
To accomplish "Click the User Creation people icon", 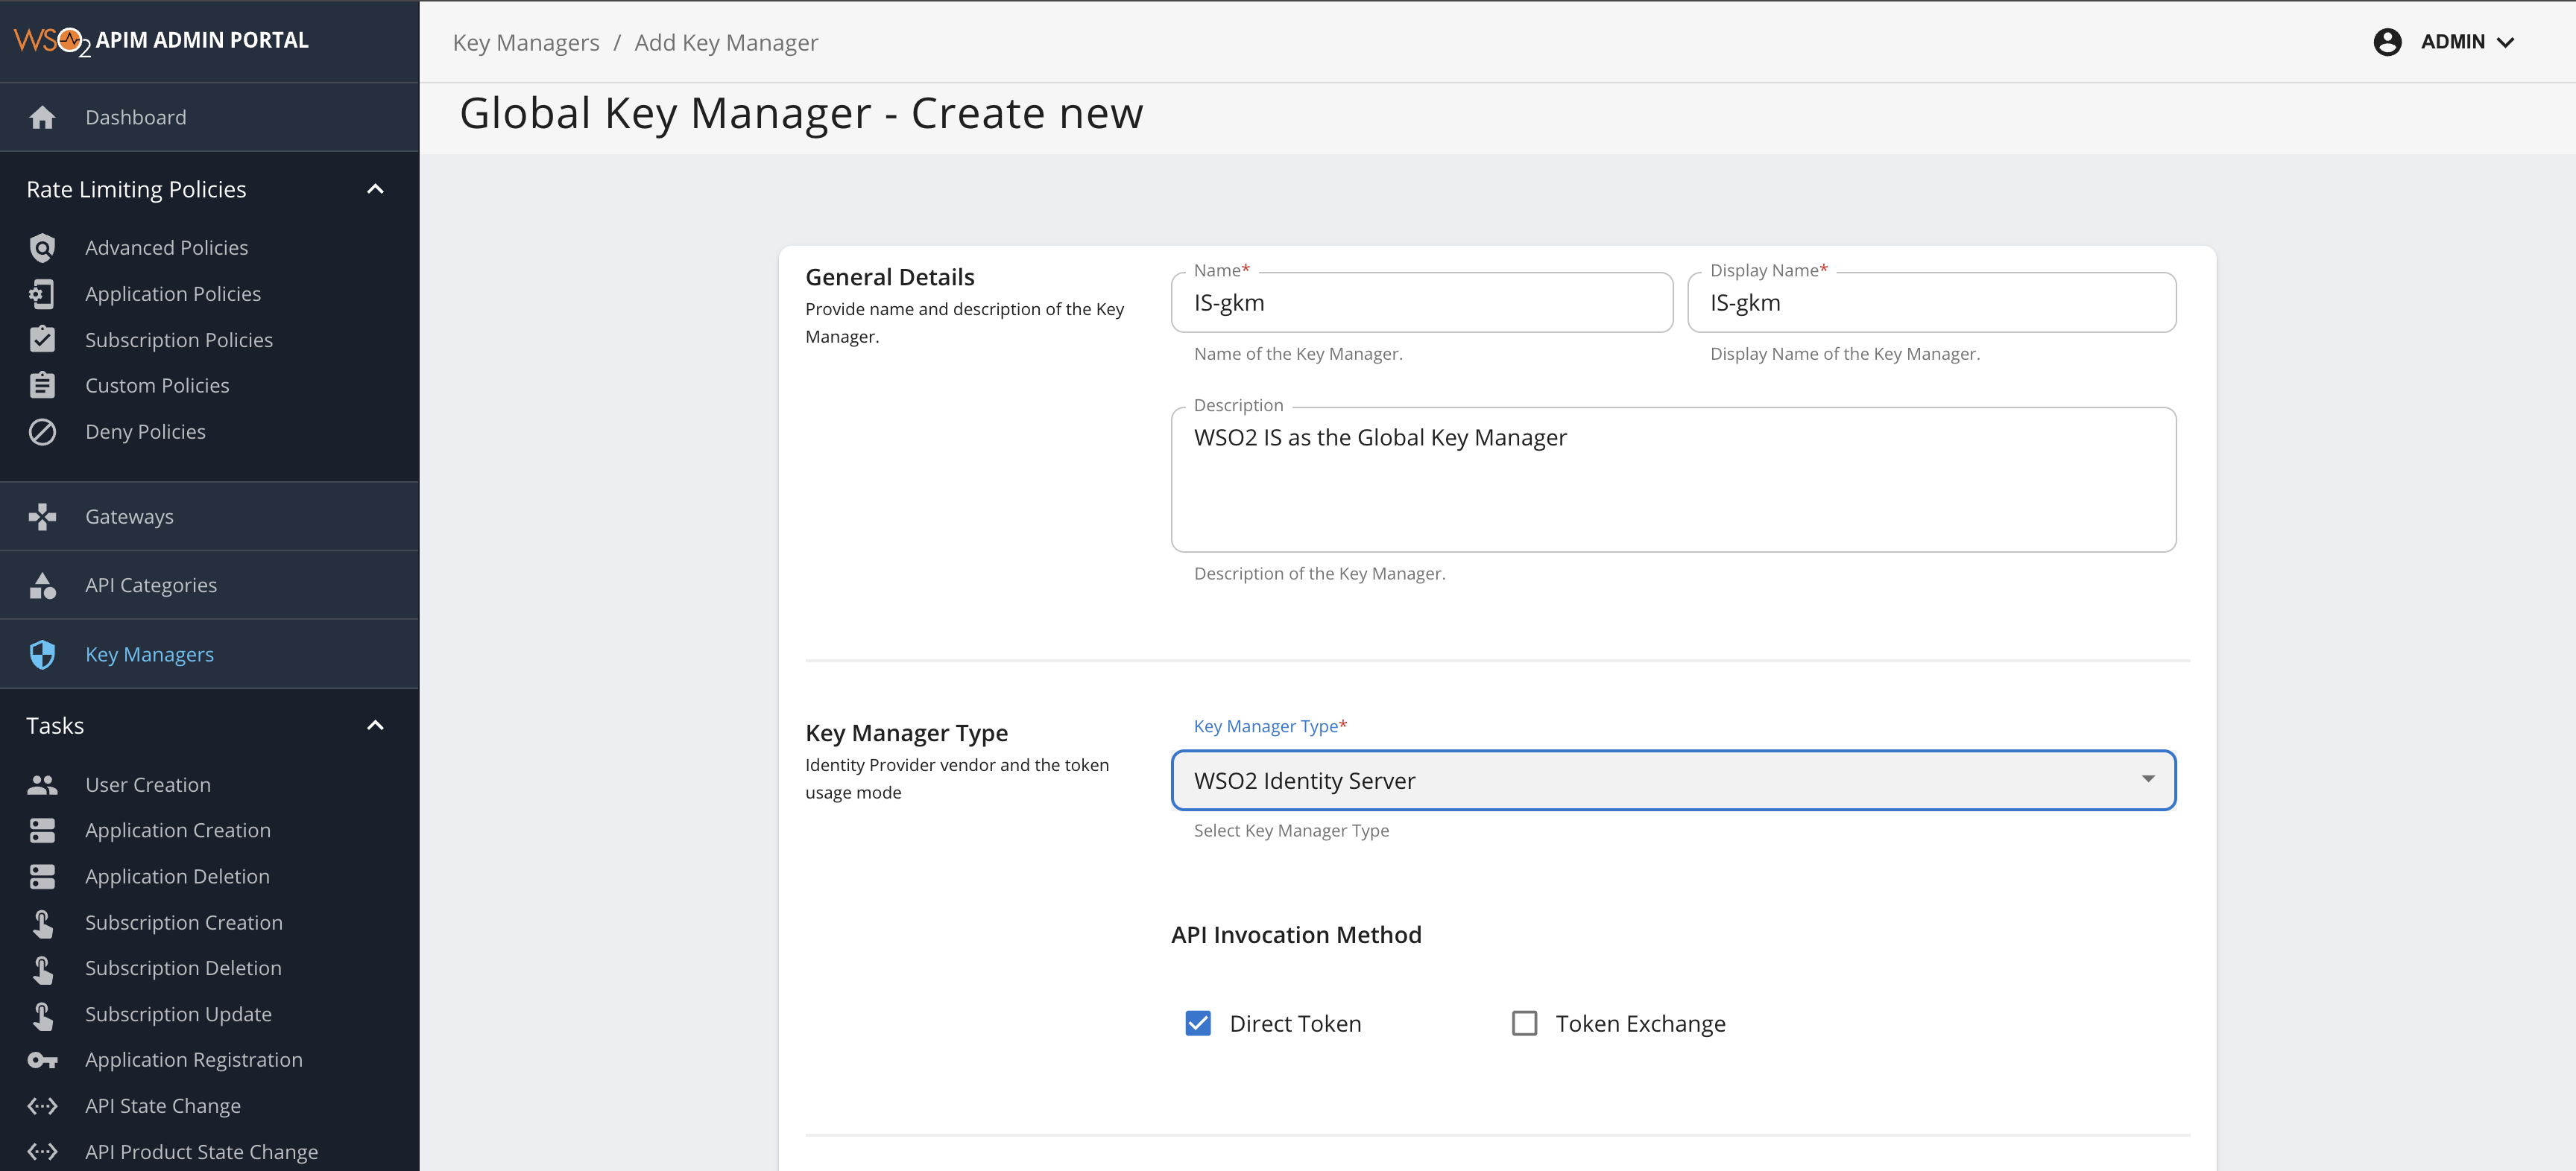I will click(42, 785).
